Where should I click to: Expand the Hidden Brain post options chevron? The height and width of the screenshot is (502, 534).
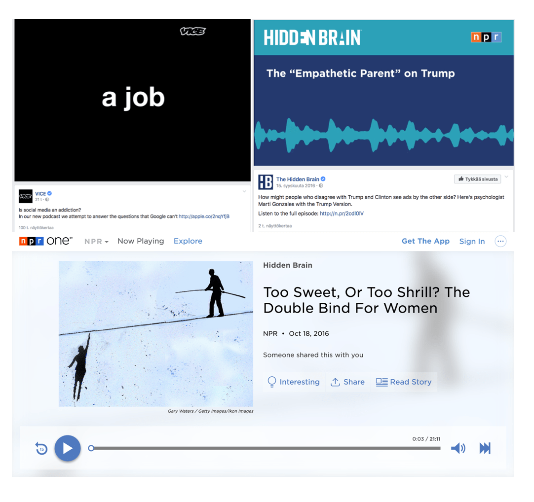click(x=506, y=177)
